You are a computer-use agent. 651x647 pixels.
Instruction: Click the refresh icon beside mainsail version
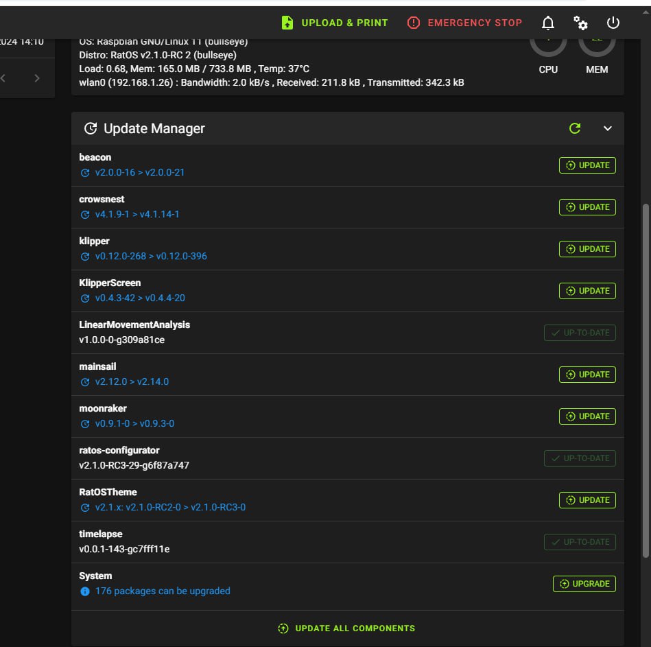point(85,382)
